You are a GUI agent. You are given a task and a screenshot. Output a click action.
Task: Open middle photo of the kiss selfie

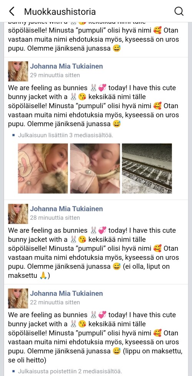[95, 168]
